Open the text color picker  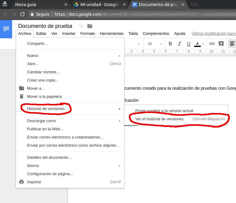tap(197, 44)
